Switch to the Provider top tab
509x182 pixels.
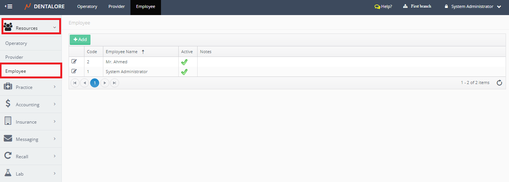pyautogui.click(x=117, y=7)
